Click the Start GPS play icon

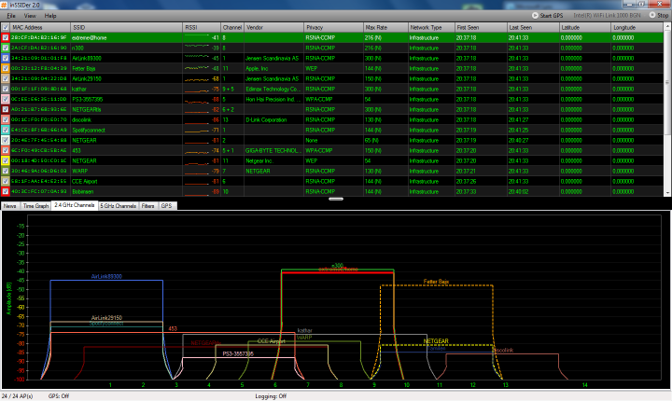[535, 16]
